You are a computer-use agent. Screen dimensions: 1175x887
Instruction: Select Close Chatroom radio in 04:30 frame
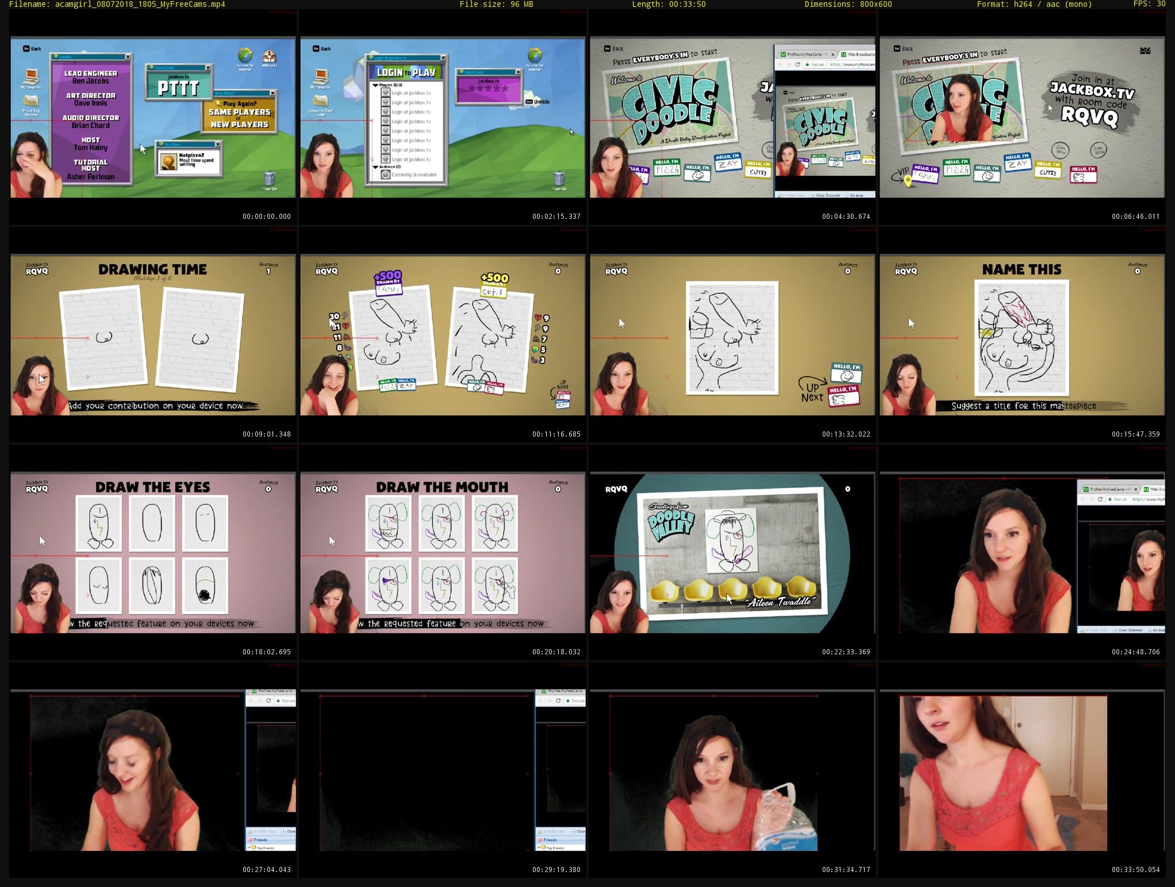click(813, 195)
